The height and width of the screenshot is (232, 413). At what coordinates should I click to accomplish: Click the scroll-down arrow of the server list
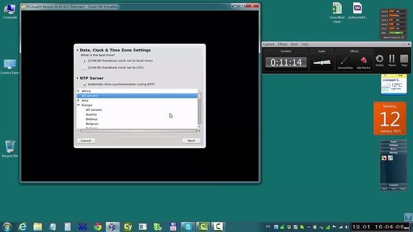(x=199, y=126)
